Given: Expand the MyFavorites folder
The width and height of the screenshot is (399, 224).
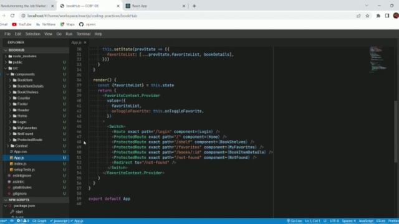Looking at the screenshot, I should click(36, 128).
